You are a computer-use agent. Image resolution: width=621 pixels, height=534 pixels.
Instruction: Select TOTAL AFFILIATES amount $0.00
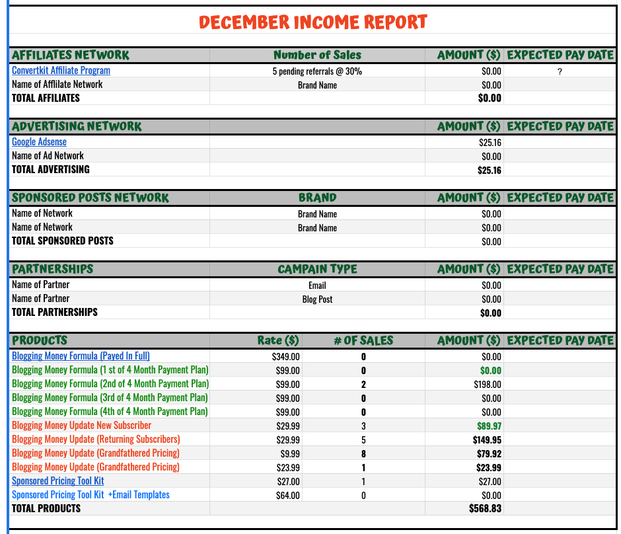pyautogui.click(x=490, y=98)
